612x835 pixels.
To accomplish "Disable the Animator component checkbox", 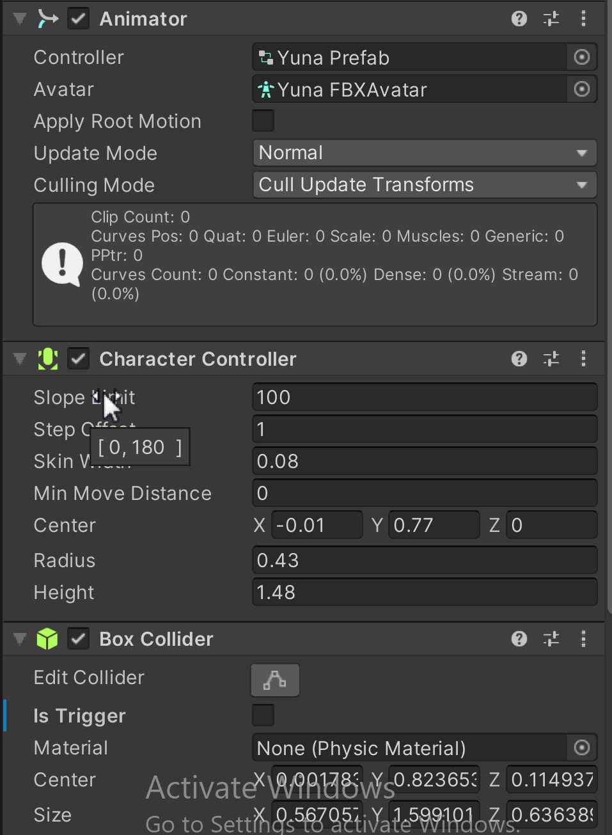I will (79, 19).
